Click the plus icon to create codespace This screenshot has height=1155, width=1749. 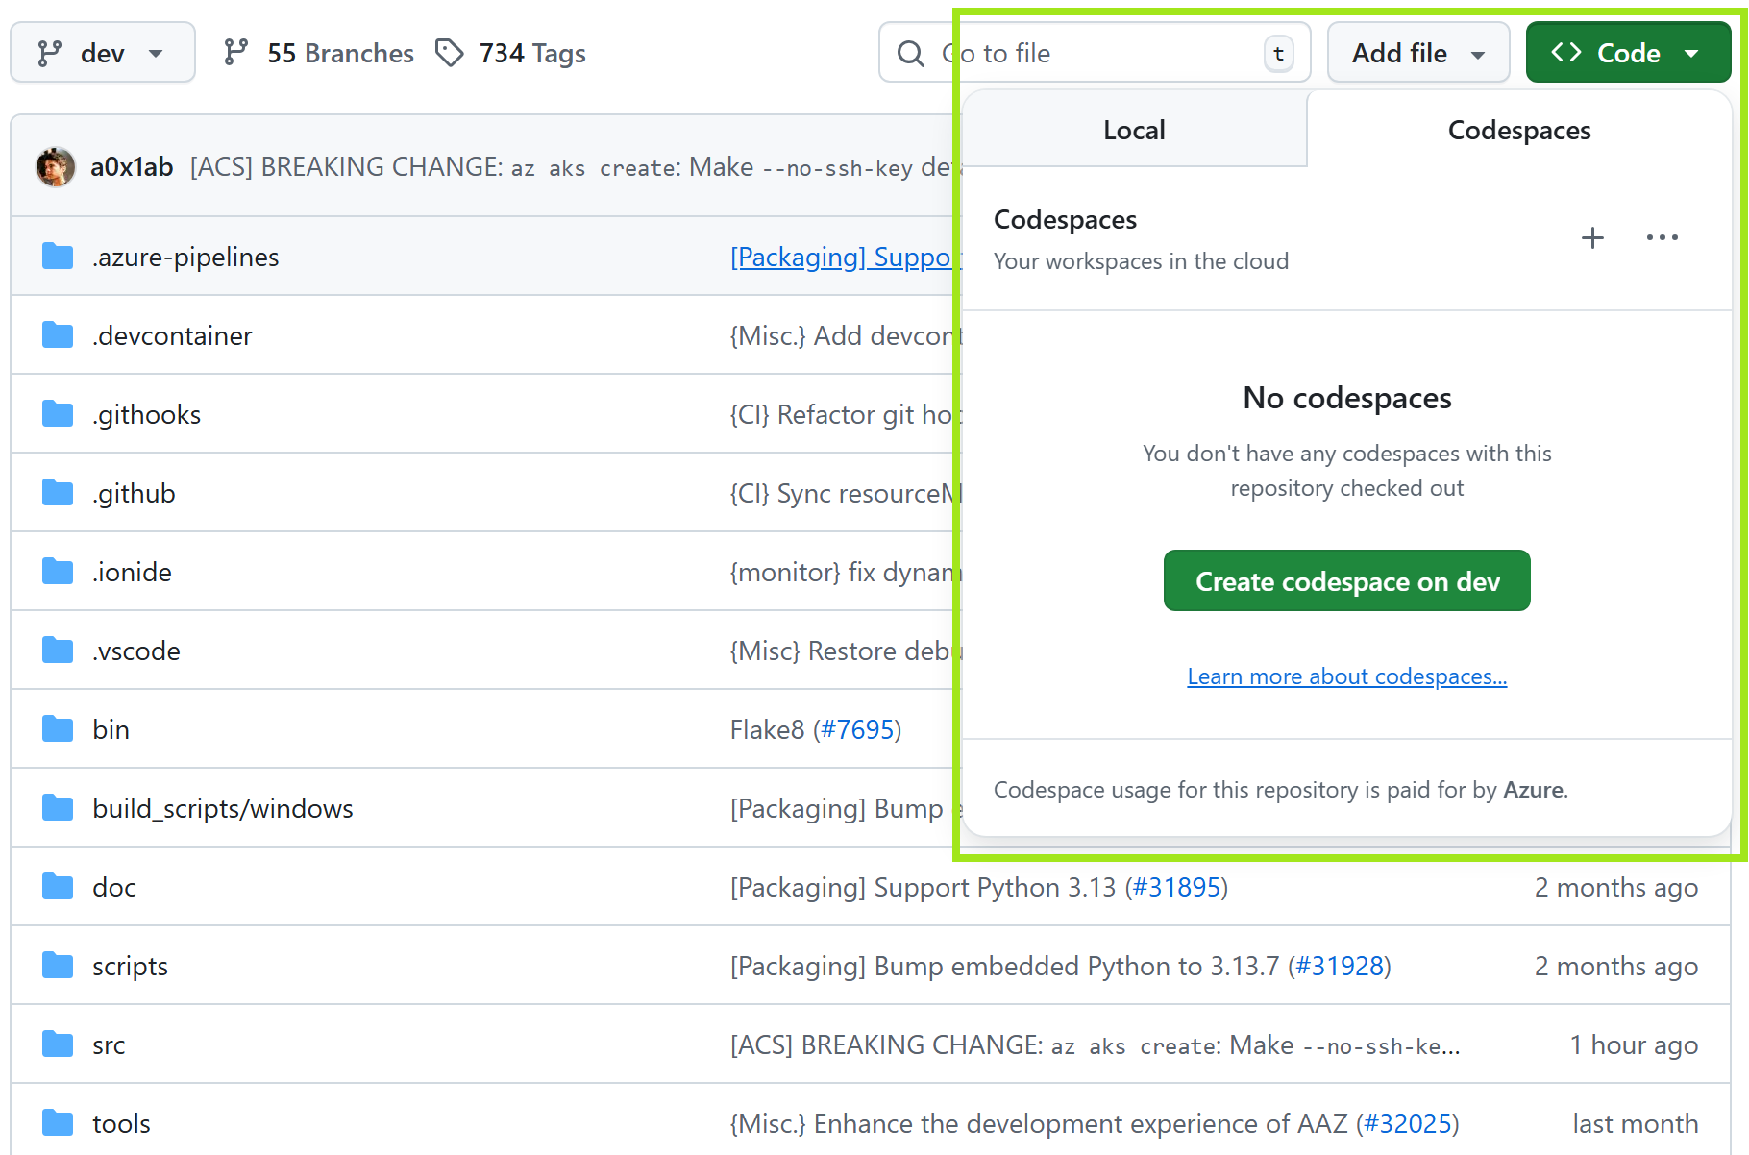click(1592, 237)
